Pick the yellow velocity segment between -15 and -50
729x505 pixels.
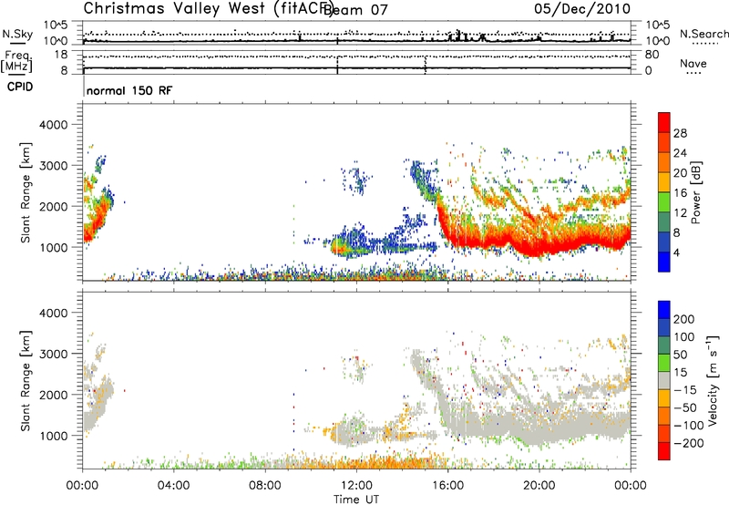[x=664, y=398]
